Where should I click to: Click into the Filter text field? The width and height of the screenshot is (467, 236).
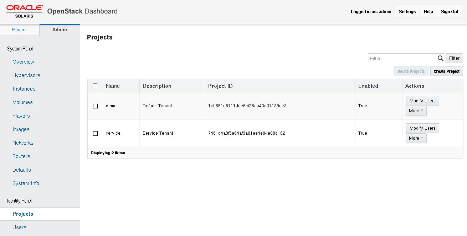point(402,58)
